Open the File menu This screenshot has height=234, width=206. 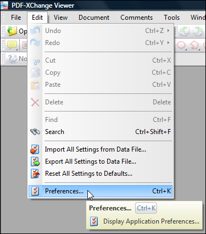[16, 18]
